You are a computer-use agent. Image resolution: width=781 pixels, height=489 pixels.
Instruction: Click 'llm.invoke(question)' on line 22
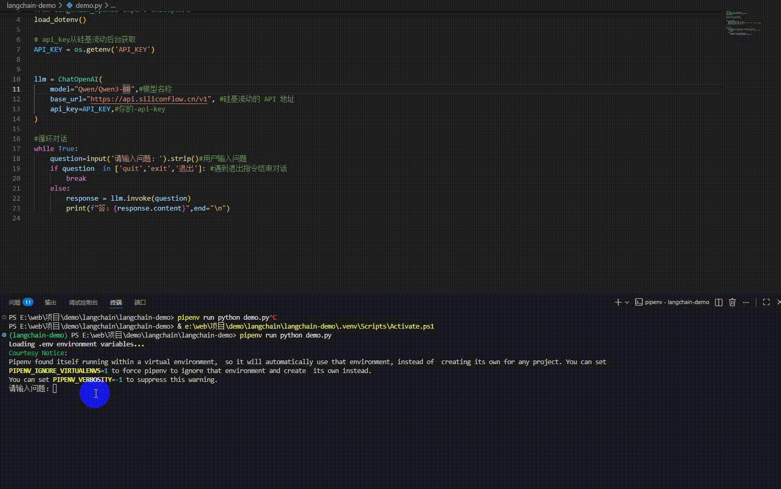tap(151, 199)
